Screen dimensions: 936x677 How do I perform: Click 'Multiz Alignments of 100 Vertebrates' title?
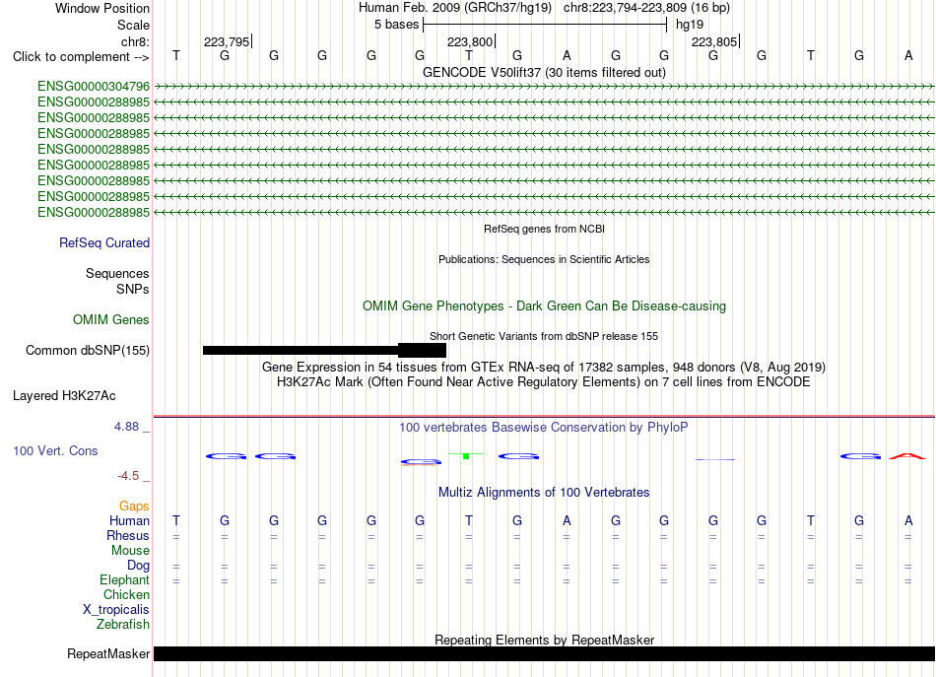(x=544, y=493)
